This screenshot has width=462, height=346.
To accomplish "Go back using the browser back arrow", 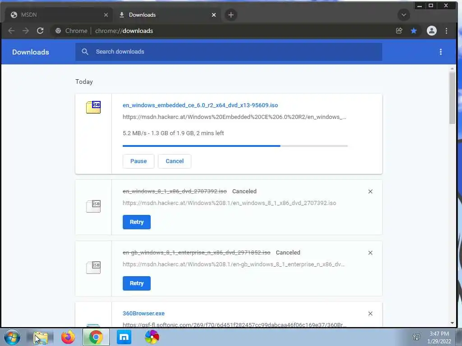I will tap(11, 31).
